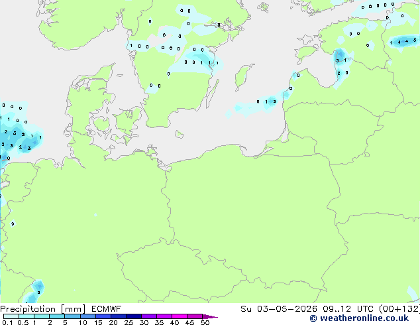Click the '(00+132)' forecast offset text
The image size is (420, 325).
[399, 309]
